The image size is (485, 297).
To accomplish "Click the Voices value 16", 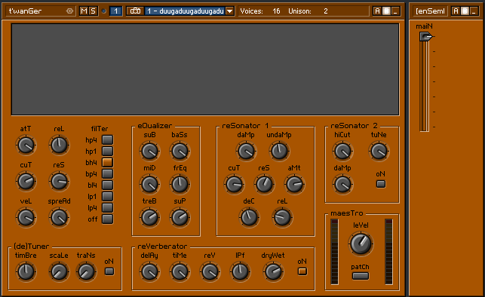I will [276, 11].
